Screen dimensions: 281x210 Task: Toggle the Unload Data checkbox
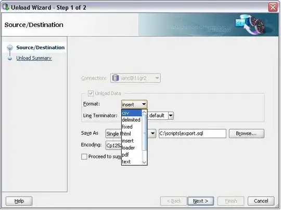coord(91,93)
